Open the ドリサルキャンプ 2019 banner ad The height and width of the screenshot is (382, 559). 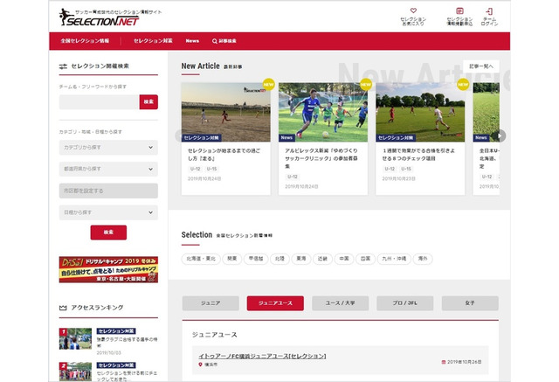coord(108,269)
